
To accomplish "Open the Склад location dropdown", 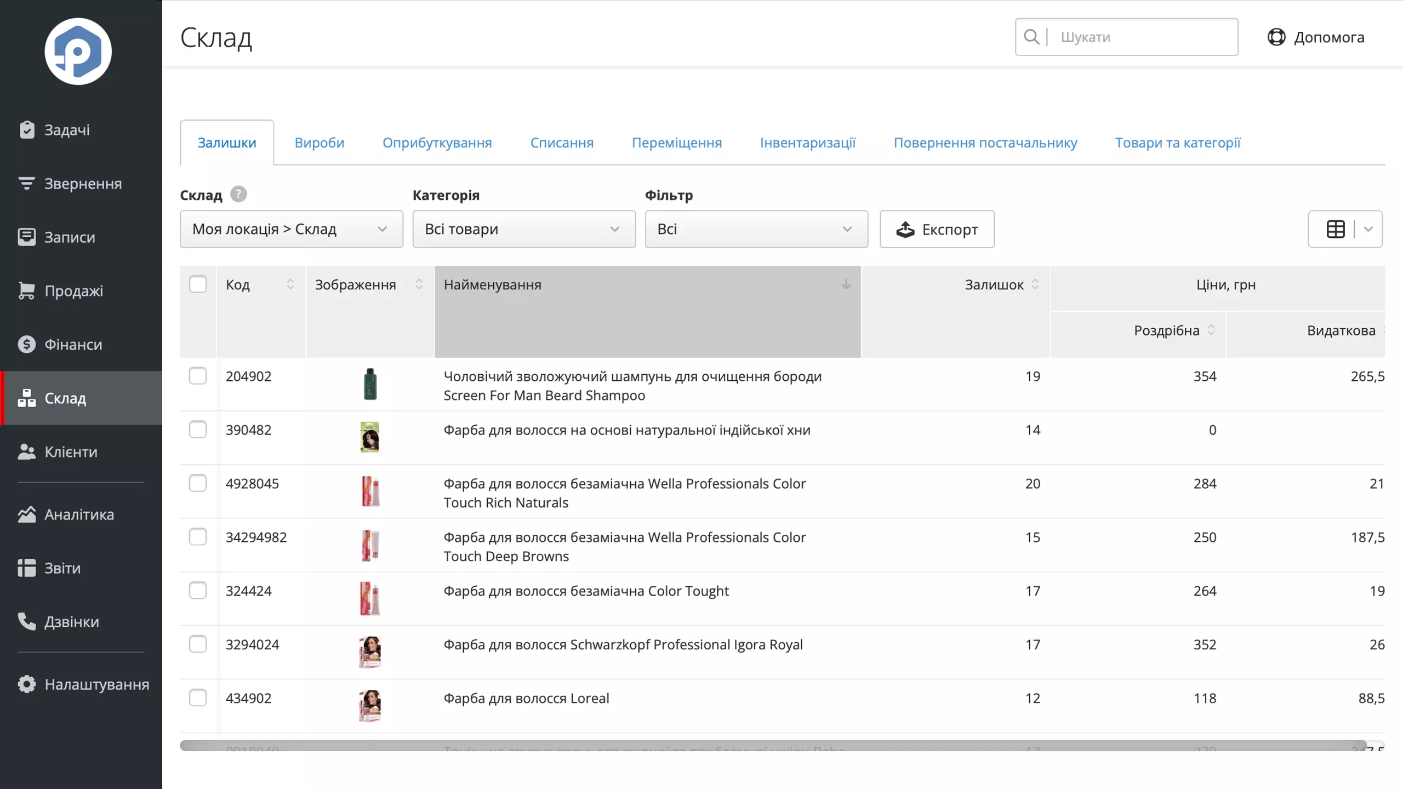I will click(x=292, y=229).
